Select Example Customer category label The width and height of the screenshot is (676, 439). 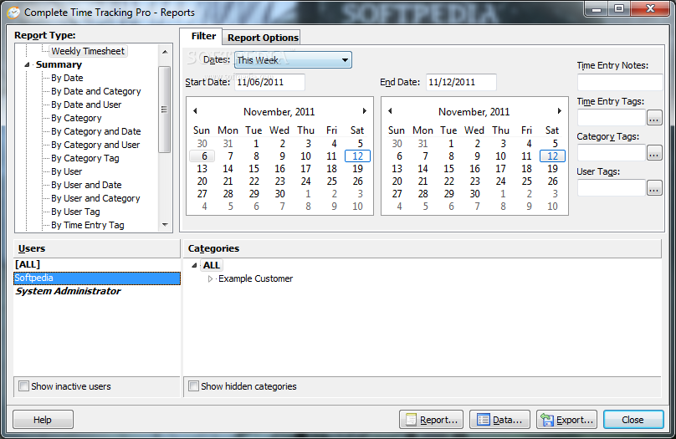255,278
